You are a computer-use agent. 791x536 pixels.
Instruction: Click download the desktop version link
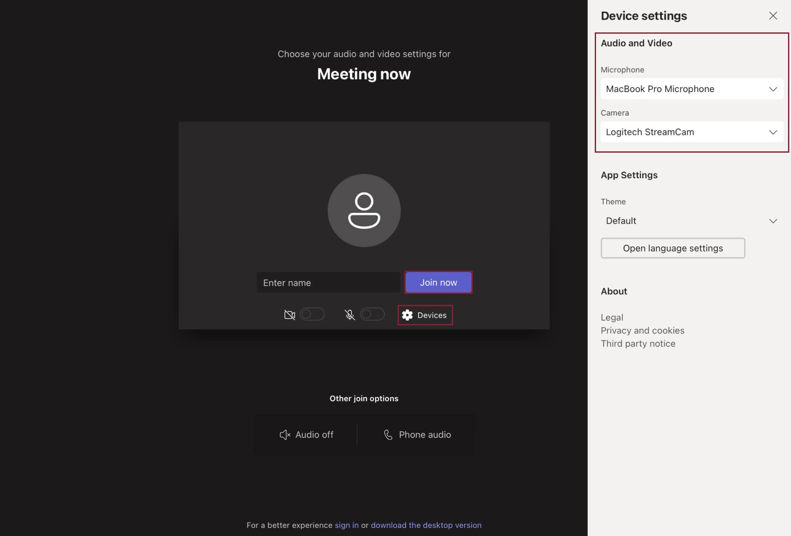(426, 525)
